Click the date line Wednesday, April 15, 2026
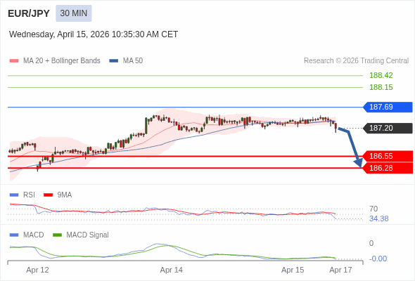This screenshot has height=281, width=415. [x=94, y=34]
